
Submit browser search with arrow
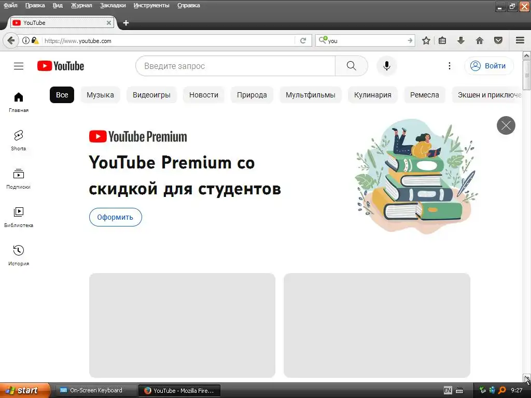(x=410, y=40)
